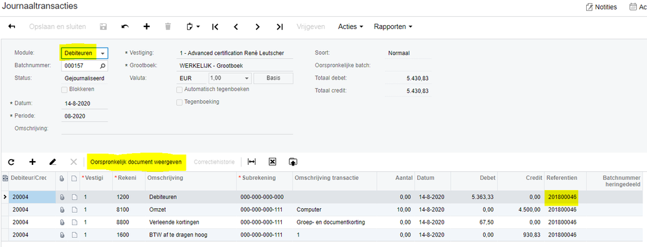Screen dimensions: 647x247
Task: Click the 'Computer' transaction description
Action: (308, 210)
